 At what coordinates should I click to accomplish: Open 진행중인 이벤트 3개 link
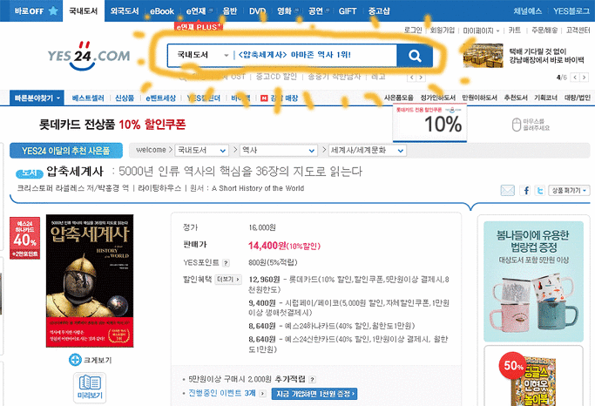222,394
